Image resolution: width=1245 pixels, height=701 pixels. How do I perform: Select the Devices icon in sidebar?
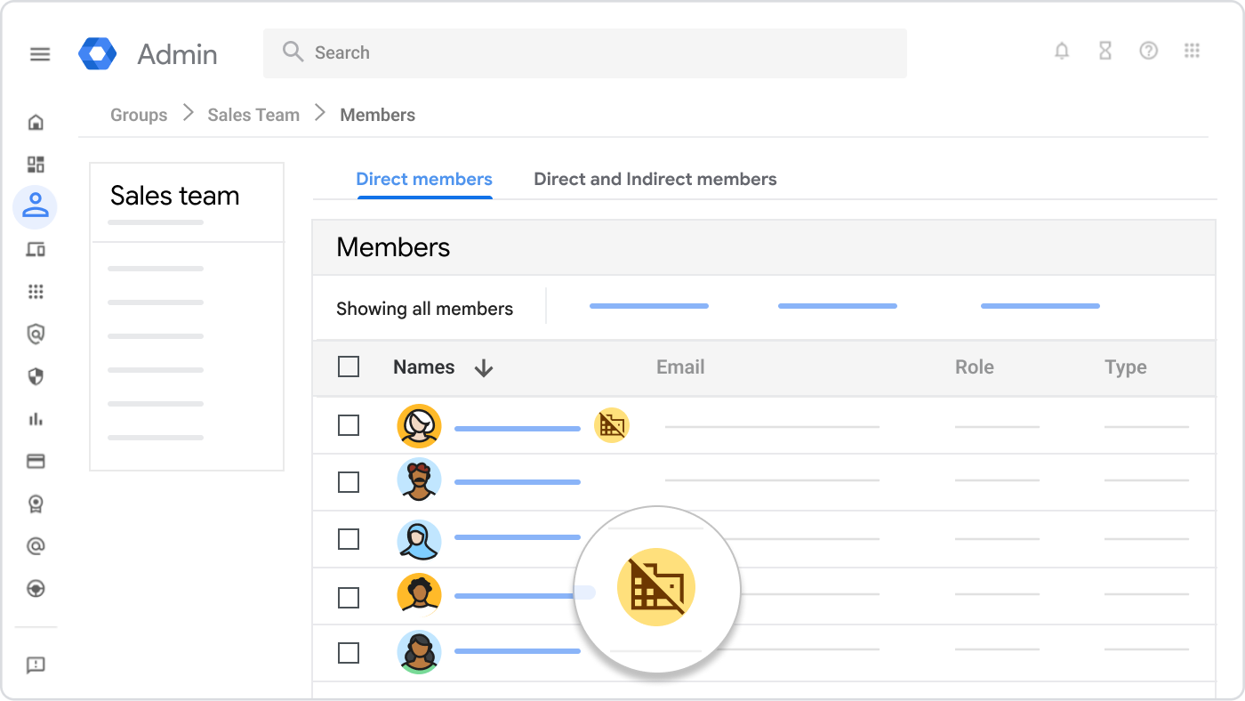pos(36,249)
